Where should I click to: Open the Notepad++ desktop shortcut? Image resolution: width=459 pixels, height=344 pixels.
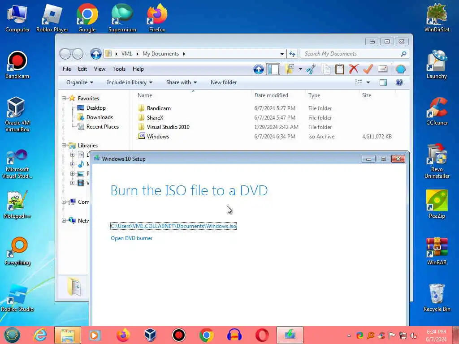tap(17, 204)
